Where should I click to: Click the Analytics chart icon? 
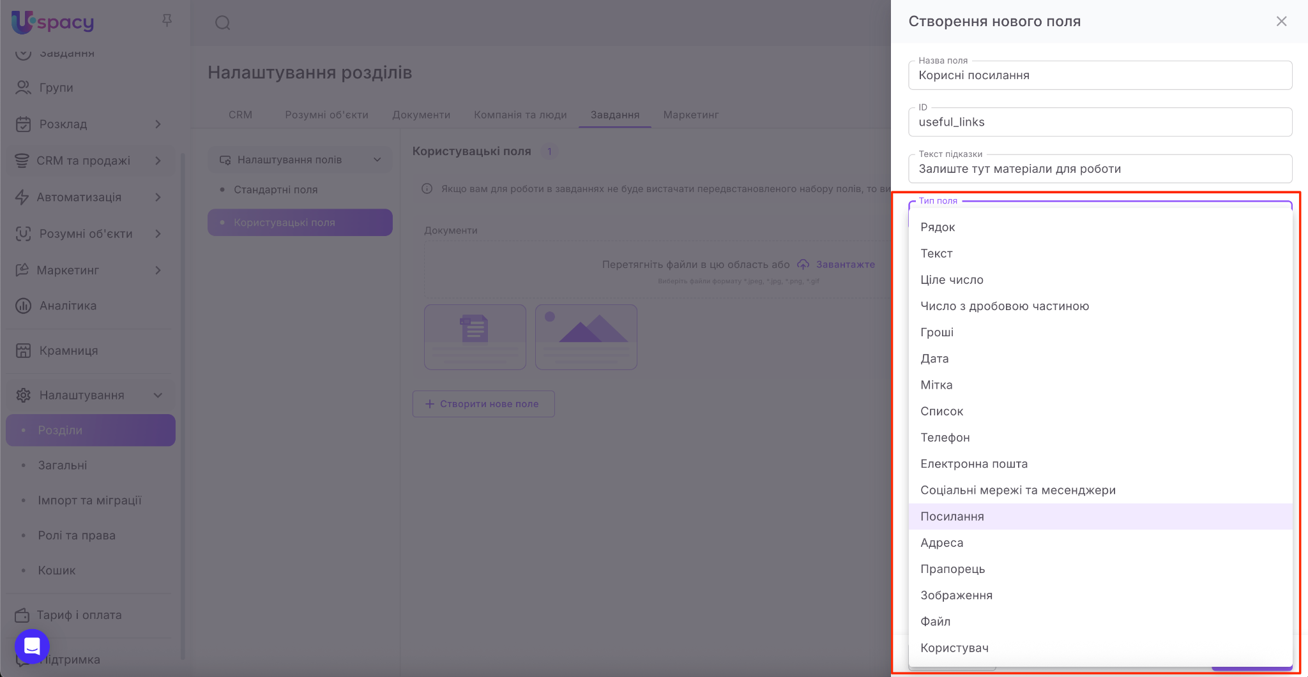[24, 306]
